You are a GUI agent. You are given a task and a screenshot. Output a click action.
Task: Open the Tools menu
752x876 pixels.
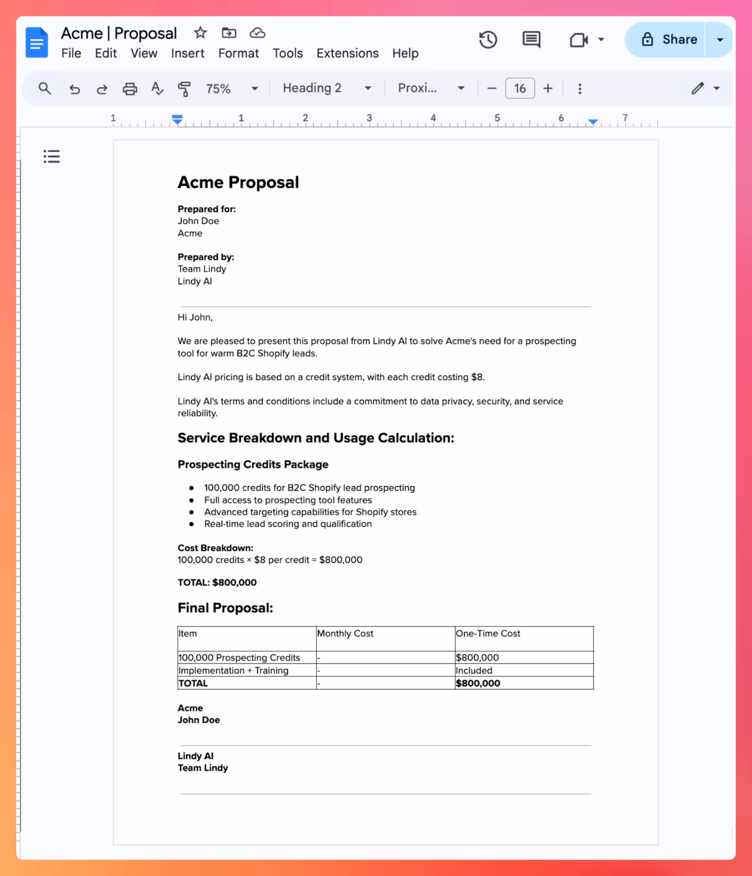tap(288, 53)
